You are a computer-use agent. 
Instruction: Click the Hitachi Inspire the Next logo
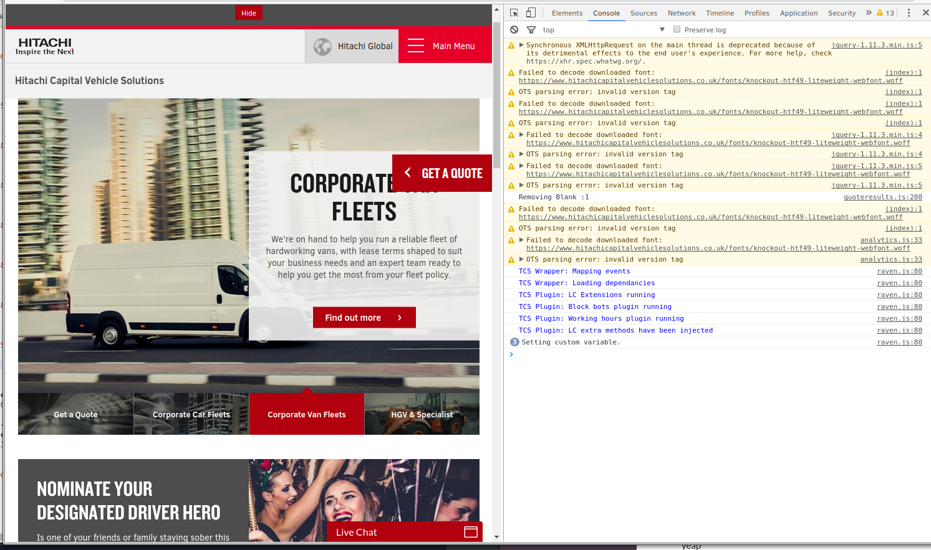pos(45,46)
